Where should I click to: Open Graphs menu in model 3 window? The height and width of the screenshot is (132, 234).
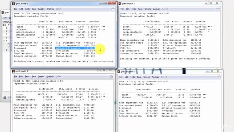point(41,77)
